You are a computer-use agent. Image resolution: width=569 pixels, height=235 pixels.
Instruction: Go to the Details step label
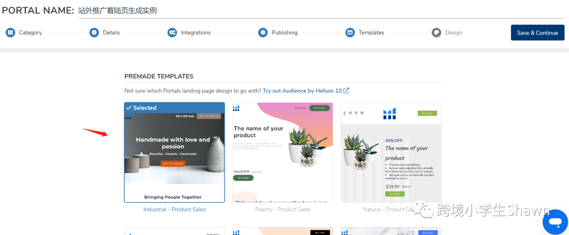(111, 33)
